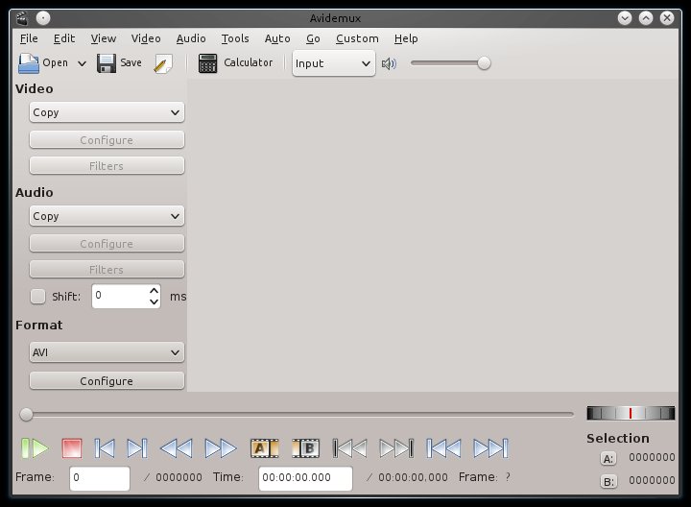Jump to previous keyframe double-arrow
Viewport: 691px width, 507px height.
point(177,448)
